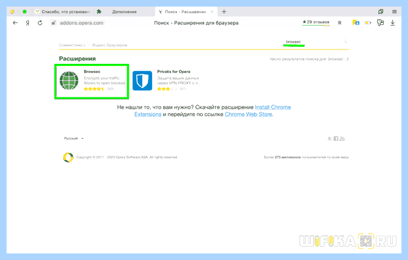
Task: Open Yandex home via the Я icon
Action: tap(28, 23)
